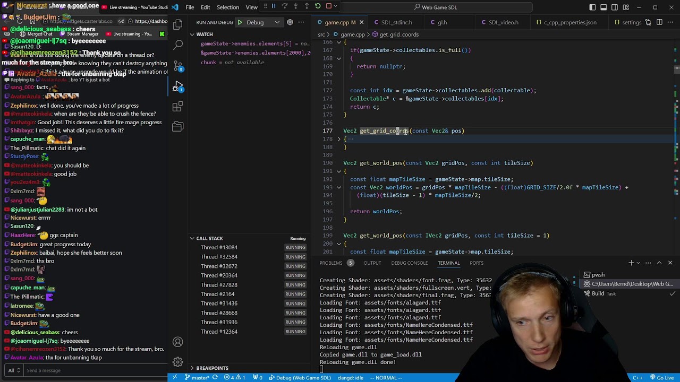Open the Extensions view icon
Viewport: 680px width, 382px height.
point(178,107)
